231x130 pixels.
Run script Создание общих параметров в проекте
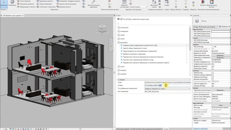click(122, 45)
